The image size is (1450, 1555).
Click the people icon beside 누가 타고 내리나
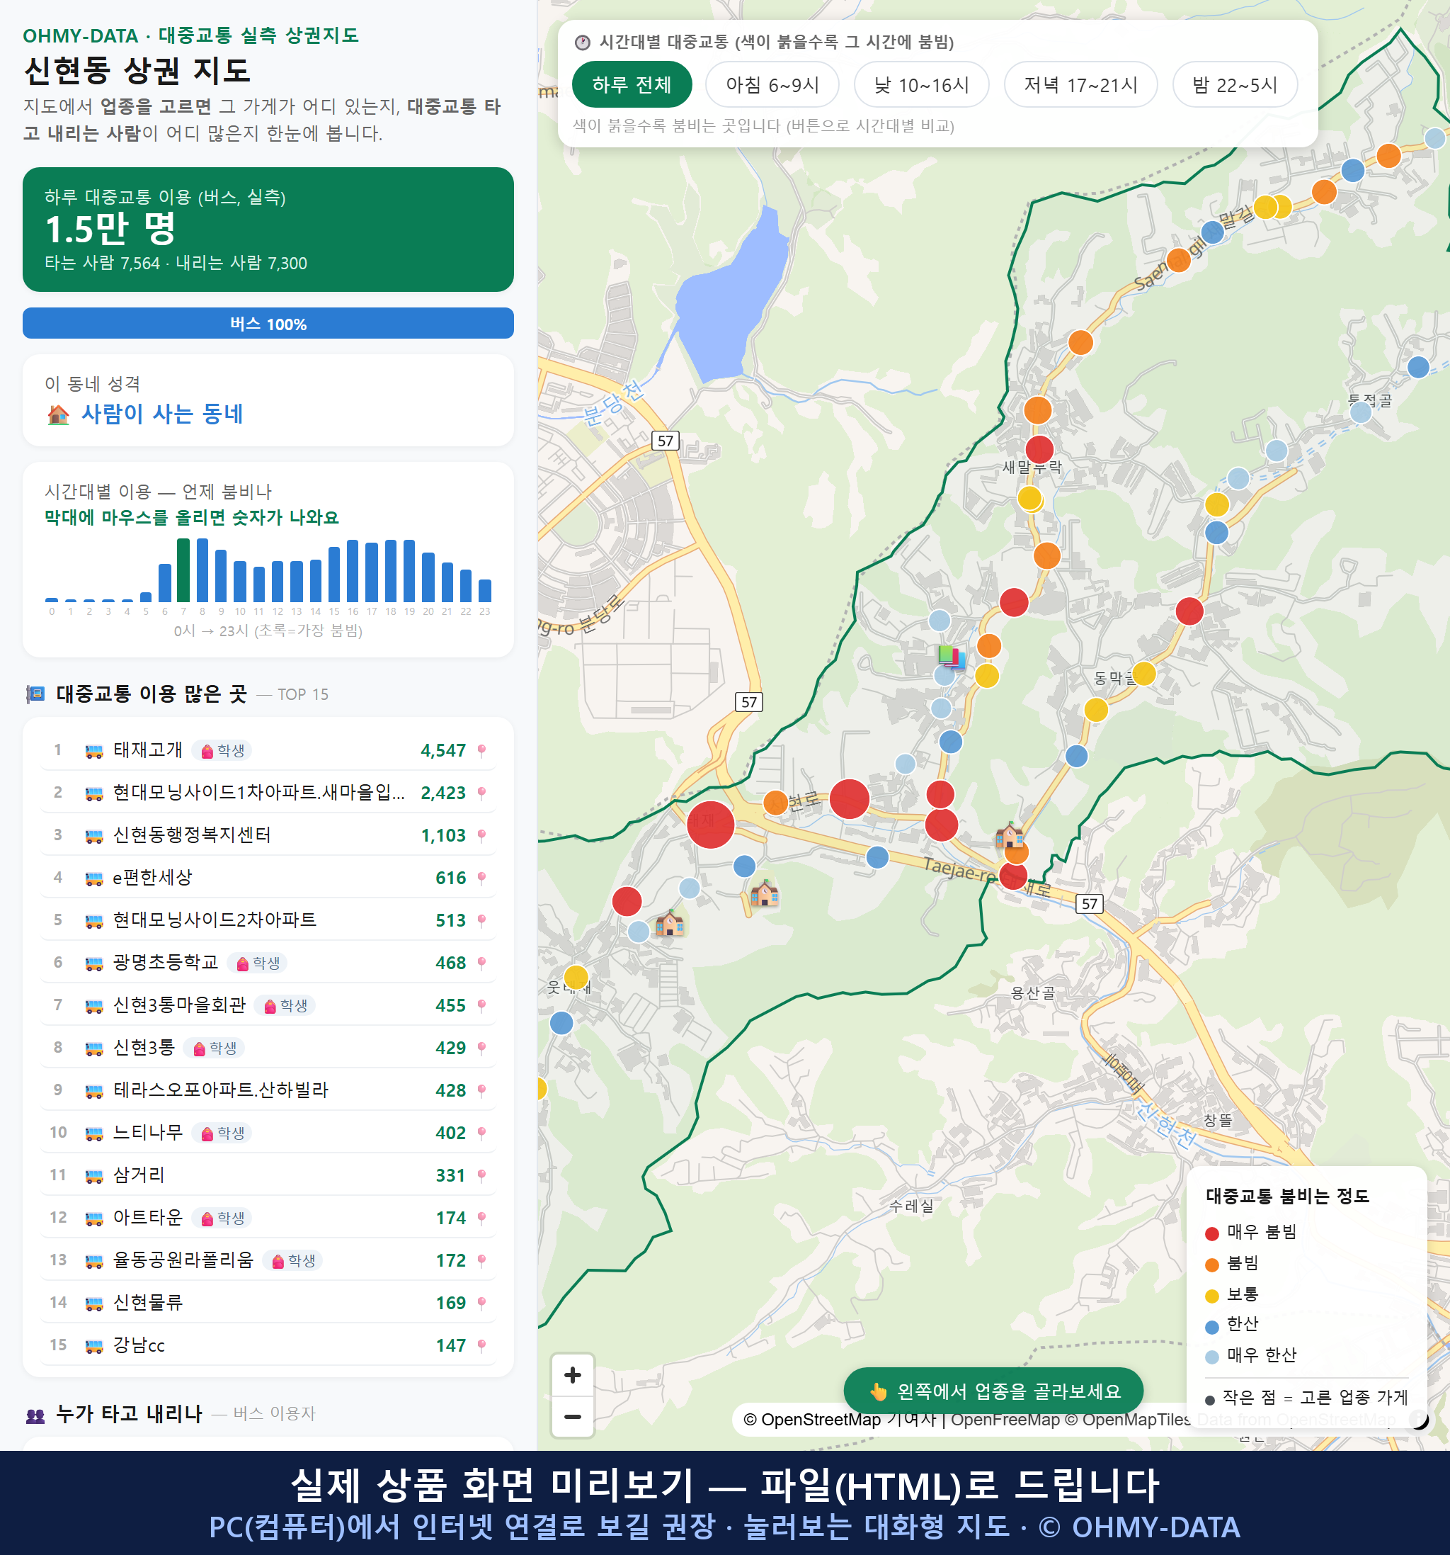coord(35,1415)
